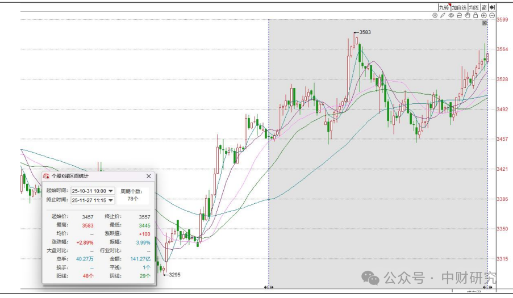Image resolution: width=513 pixels, height=298 pixels.
Task: Click the shop-shaped icon in chart toolbar
Action: (459, 15)
